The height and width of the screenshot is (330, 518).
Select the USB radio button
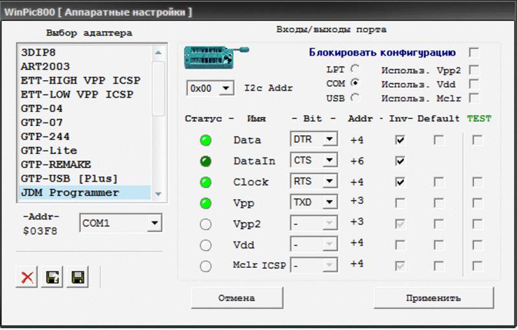355,98
